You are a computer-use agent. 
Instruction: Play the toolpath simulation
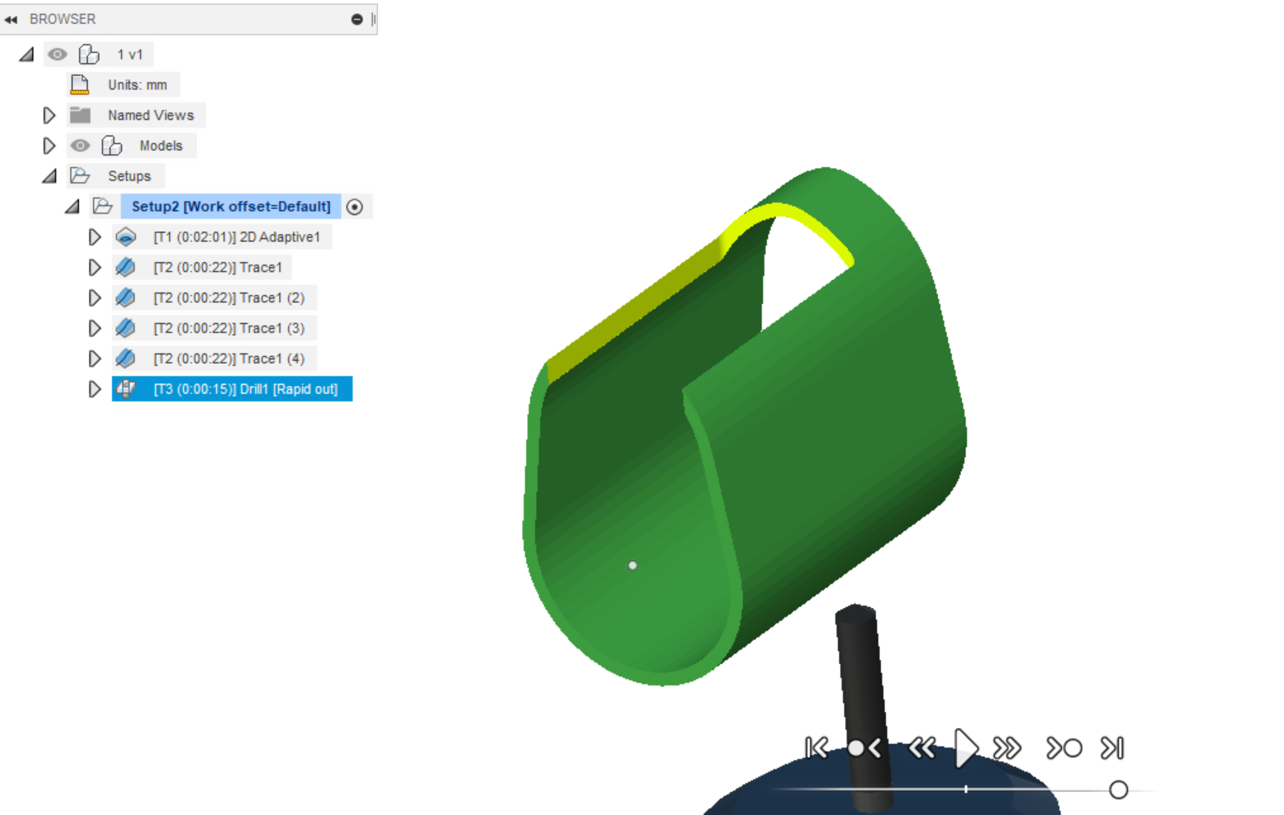point(966,748)
